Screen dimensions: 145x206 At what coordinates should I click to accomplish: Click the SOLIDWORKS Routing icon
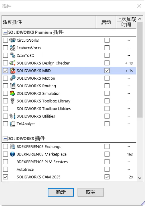coord(13,86)
